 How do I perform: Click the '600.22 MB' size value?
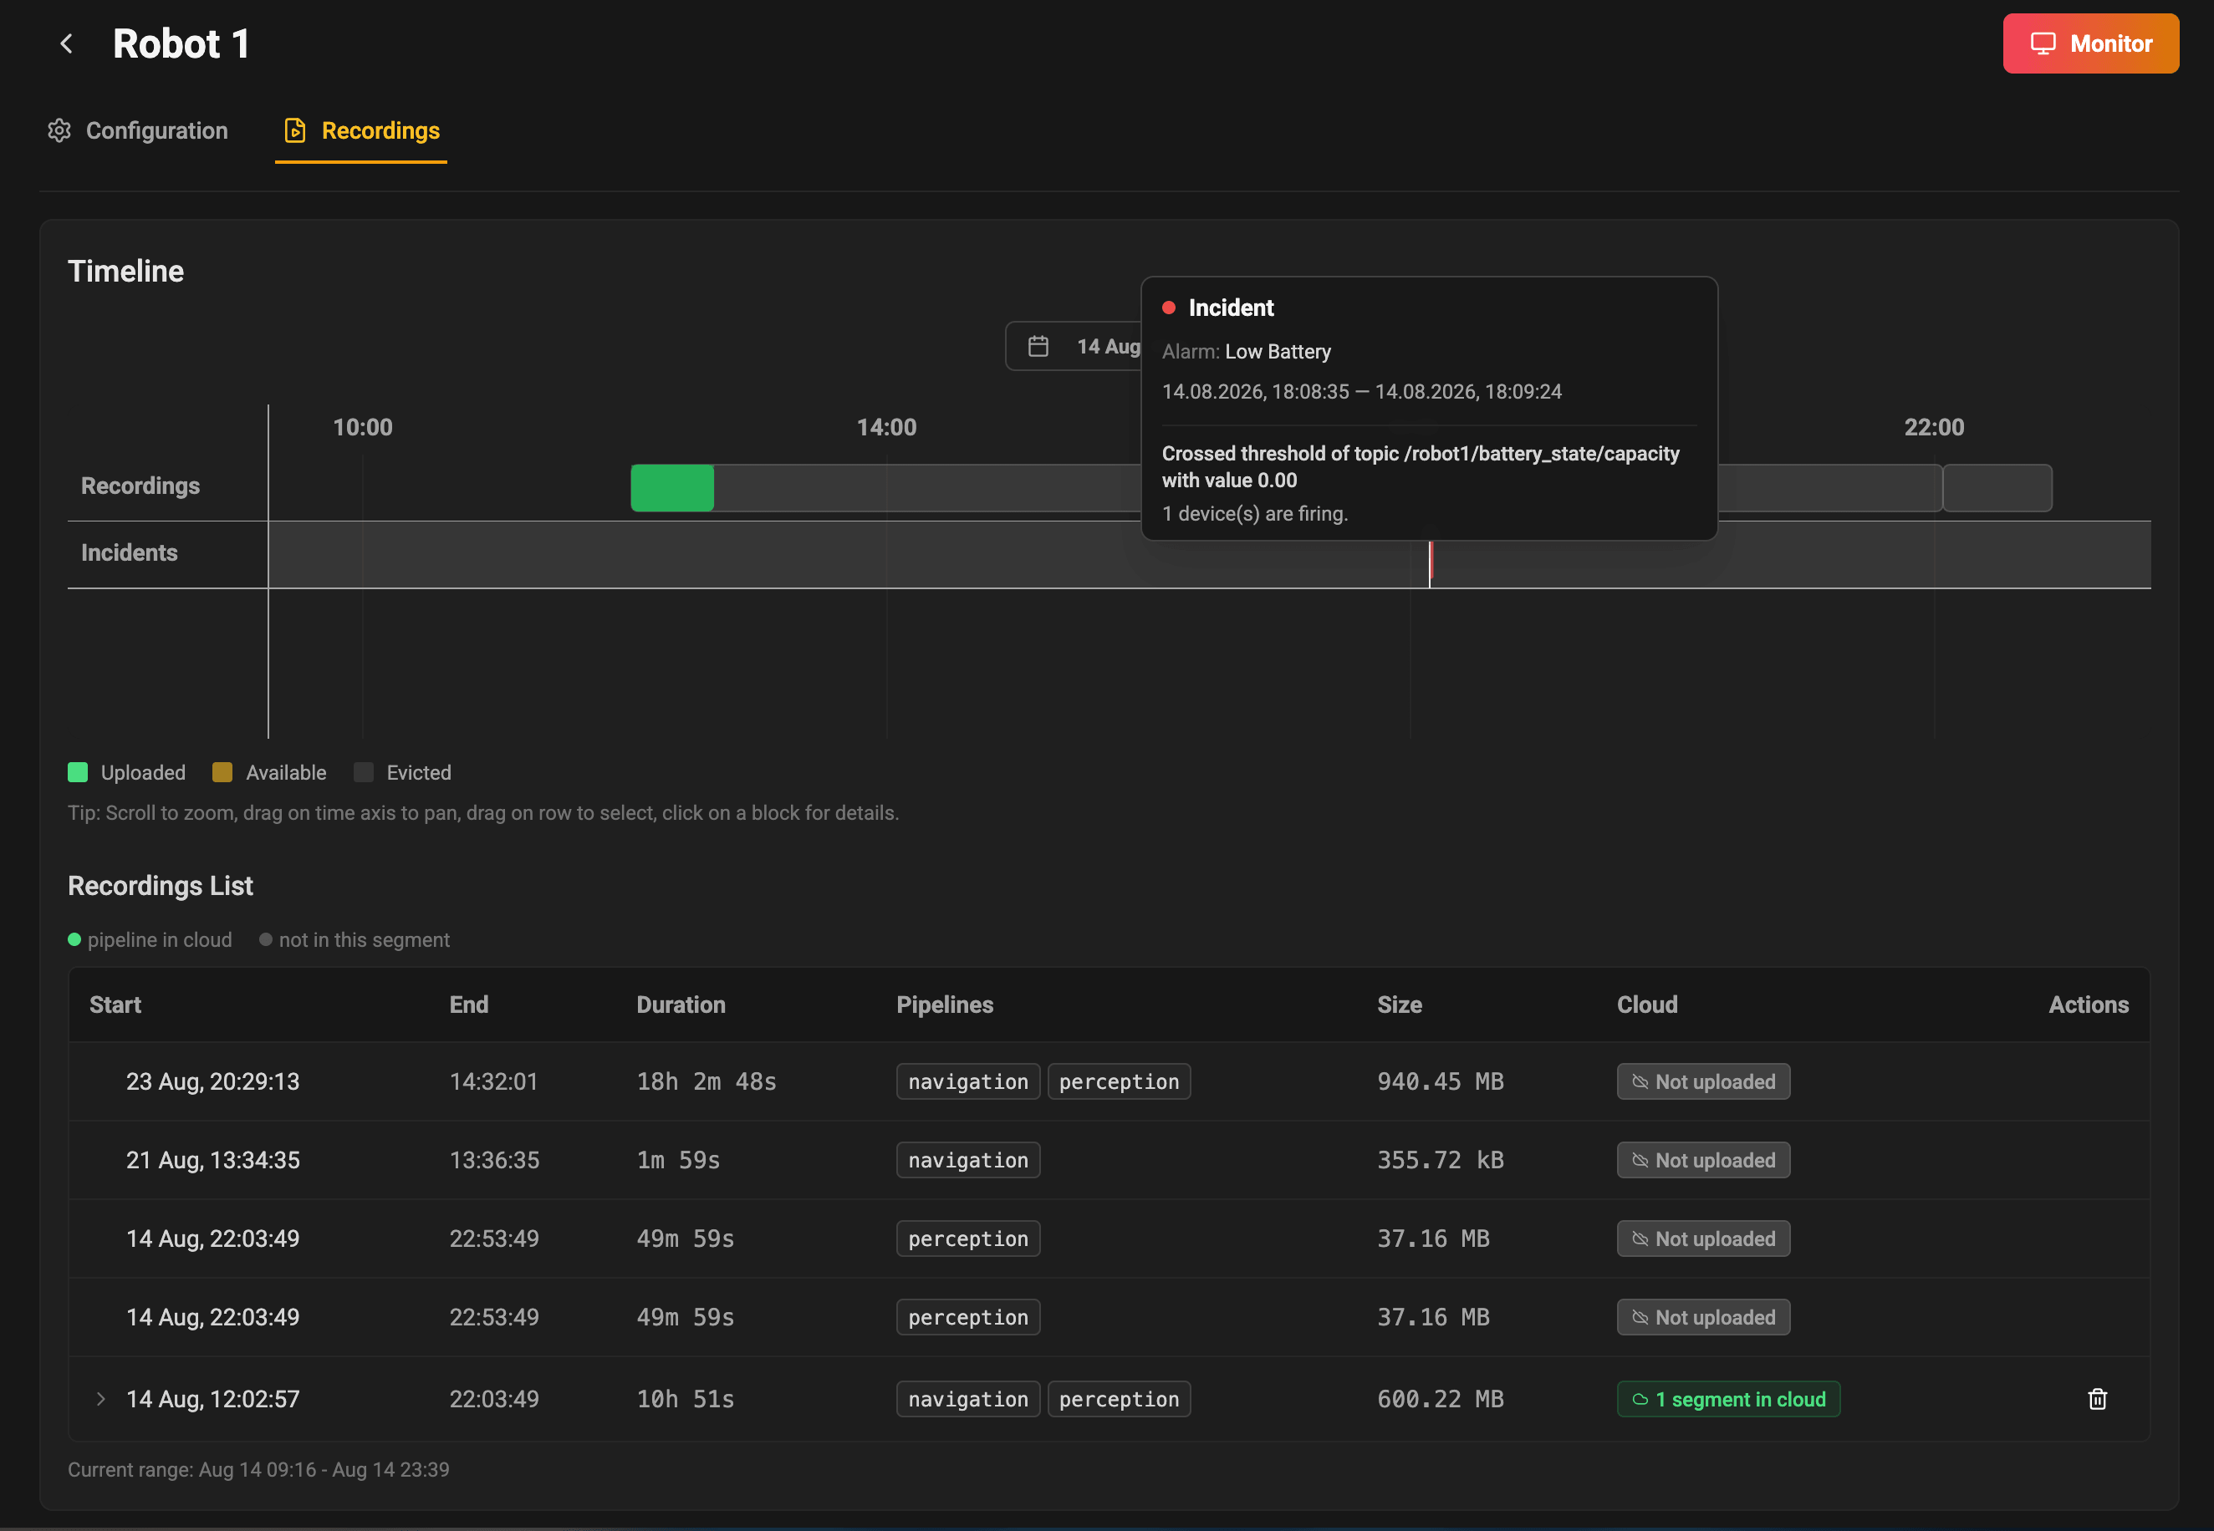[x=1440, y=1399]
